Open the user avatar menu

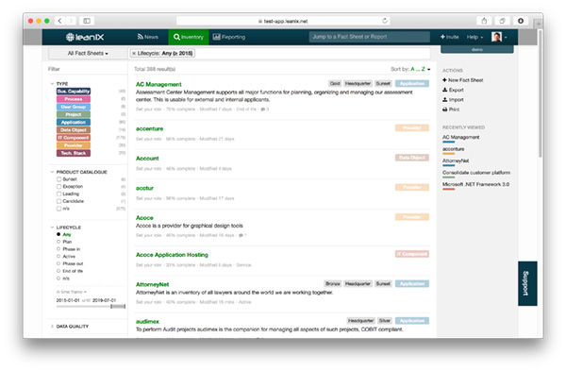(x=499, y=37)
